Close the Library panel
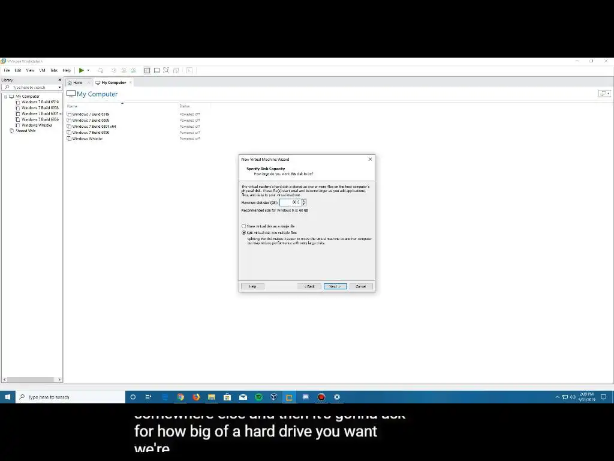The width and height of the screenshot is (614, 461). [x=60, y=80]
